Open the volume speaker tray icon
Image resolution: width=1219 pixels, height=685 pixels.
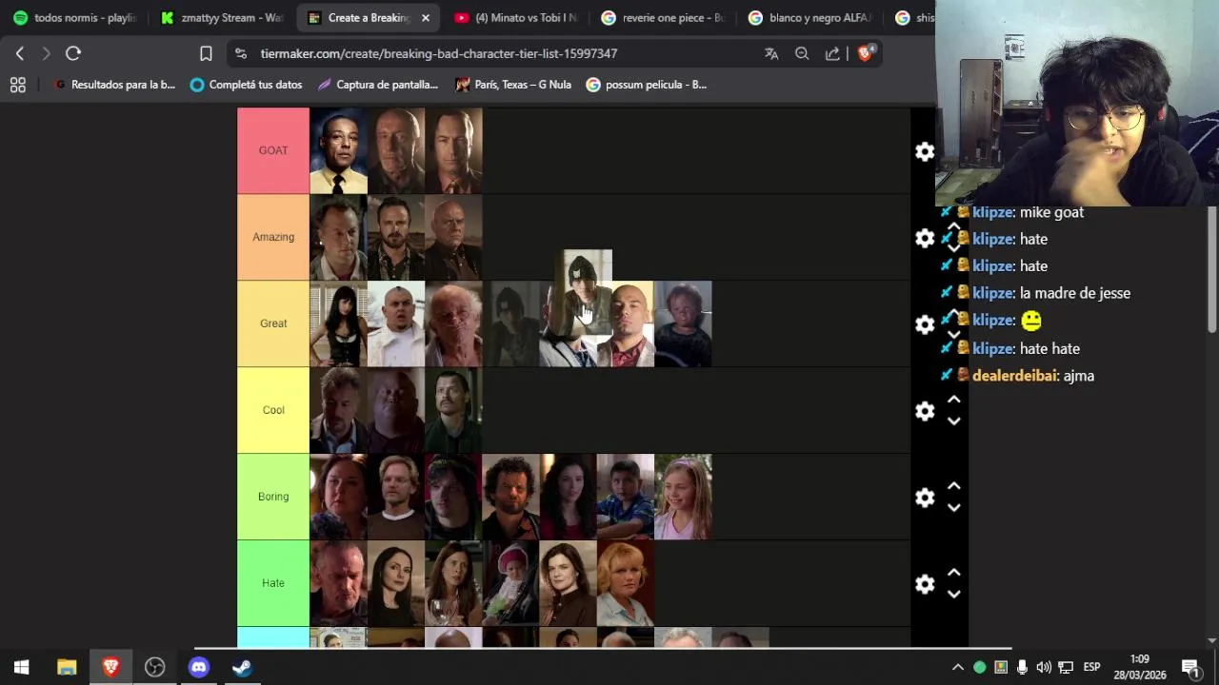pos(1044,667)
